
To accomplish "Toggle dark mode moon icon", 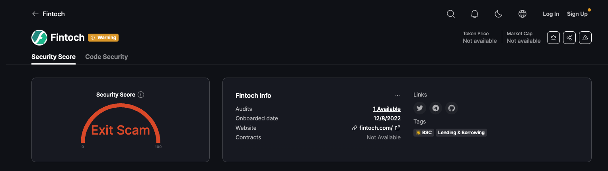I will (499, 14).
